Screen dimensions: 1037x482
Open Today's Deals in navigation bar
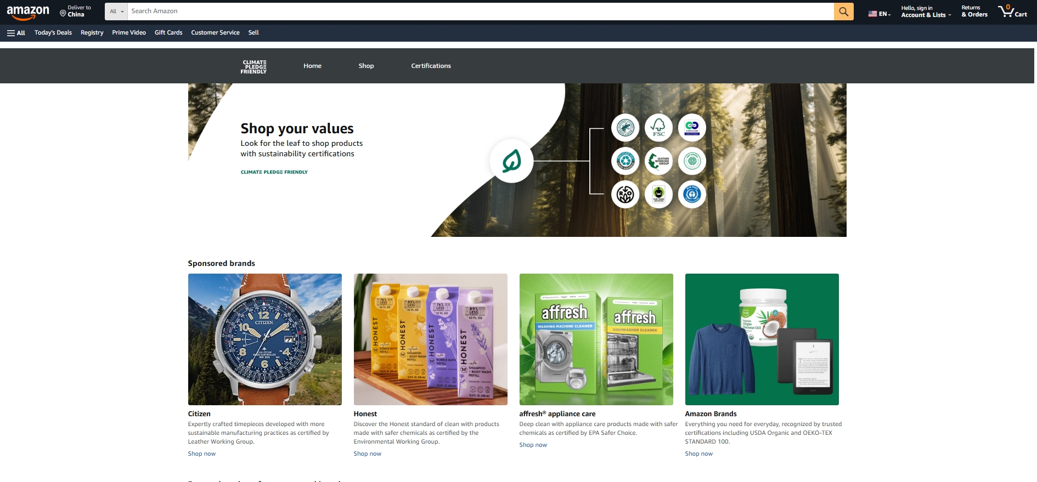pos(53,33)
